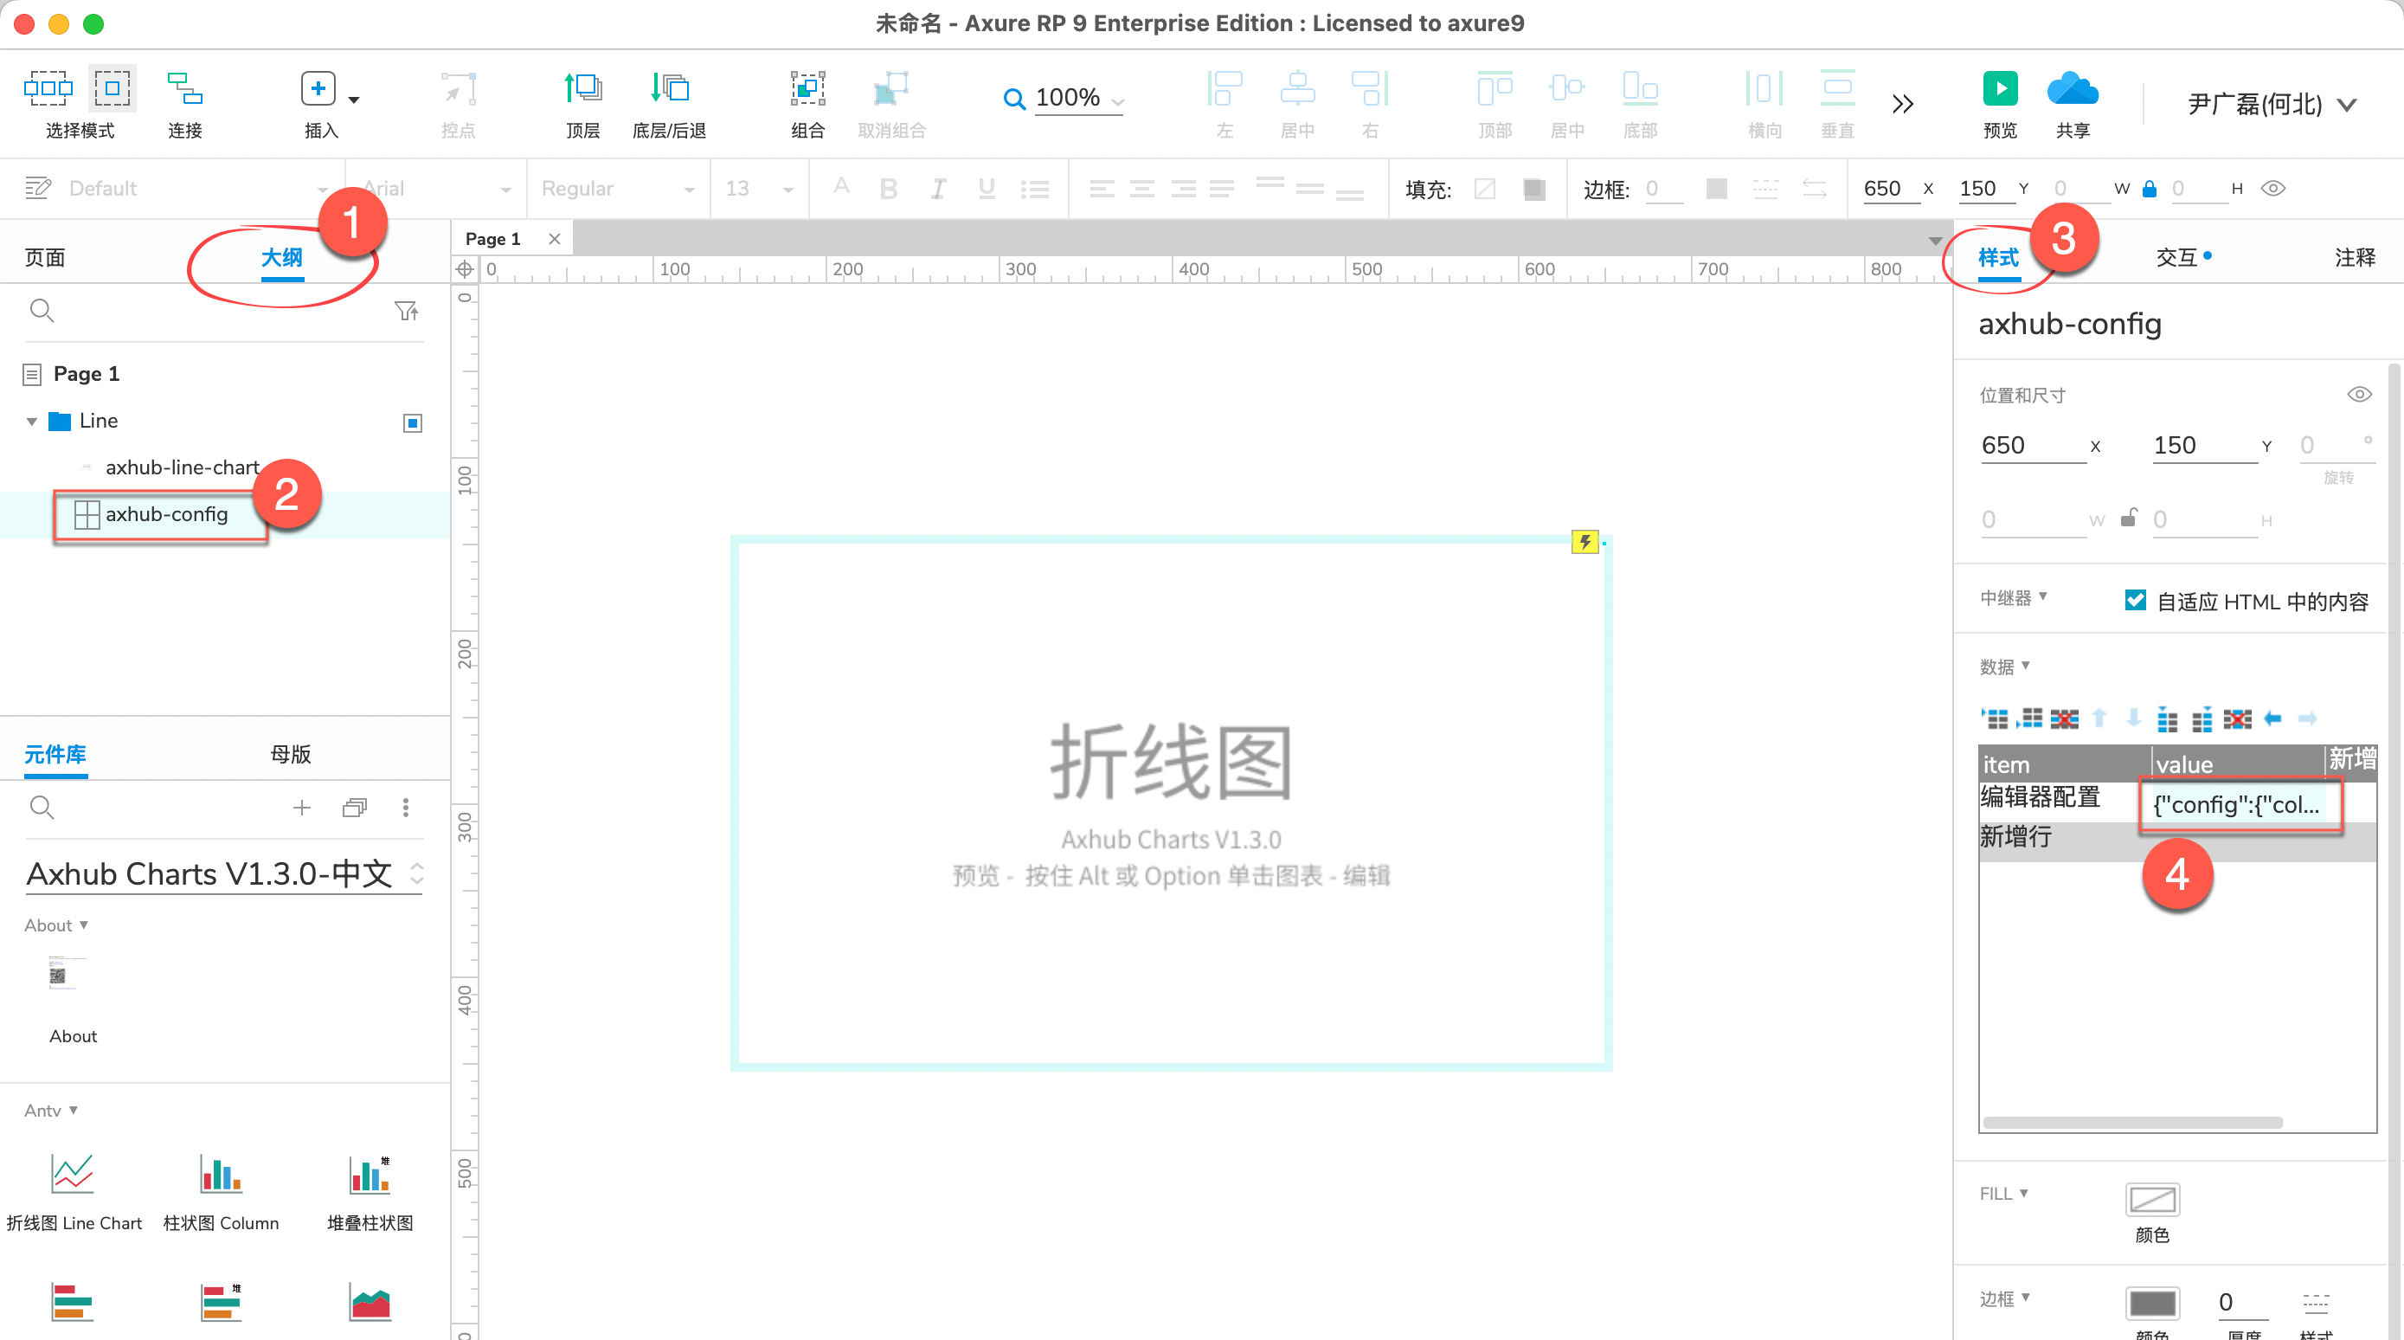Switch to the 注释 notes tab
This screenshot has height=1340, width=2404.
click(x=2355, y=258)
